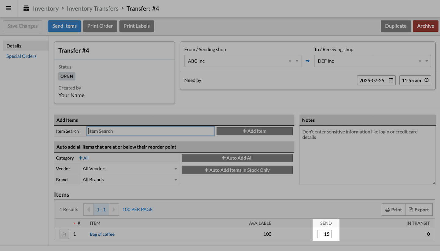Click the Item Search input field
This screenshot has width=440, height=251.
point(150,131)
